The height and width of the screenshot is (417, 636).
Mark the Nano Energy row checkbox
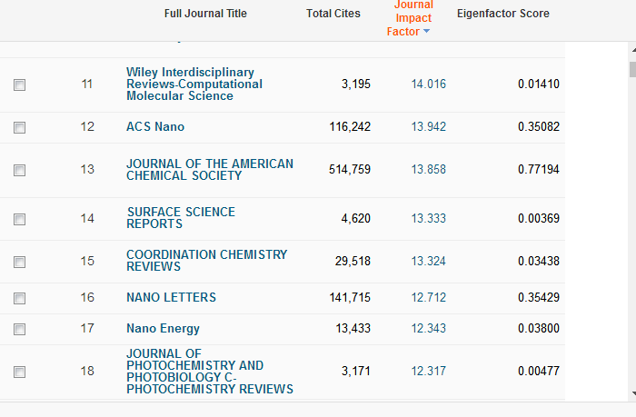click(x=20, y=329)
